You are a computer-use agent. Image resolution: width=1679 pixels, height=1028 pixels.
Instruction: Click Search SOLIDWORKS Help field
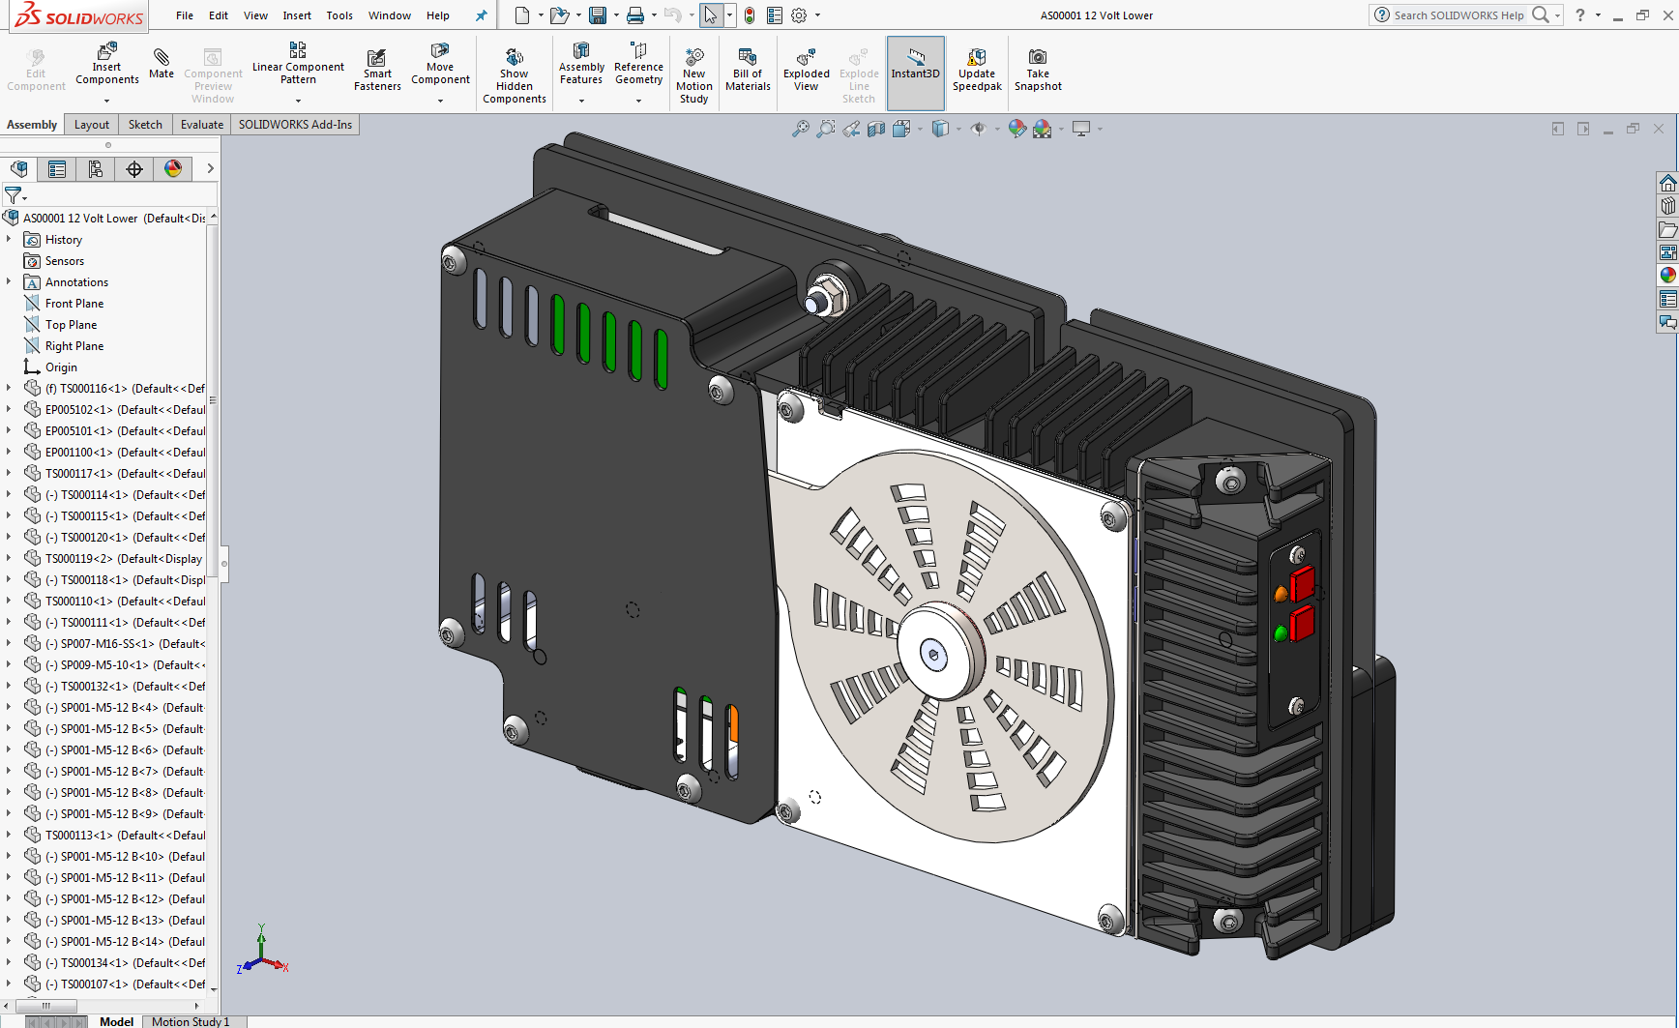click(x=1459, y=15)
